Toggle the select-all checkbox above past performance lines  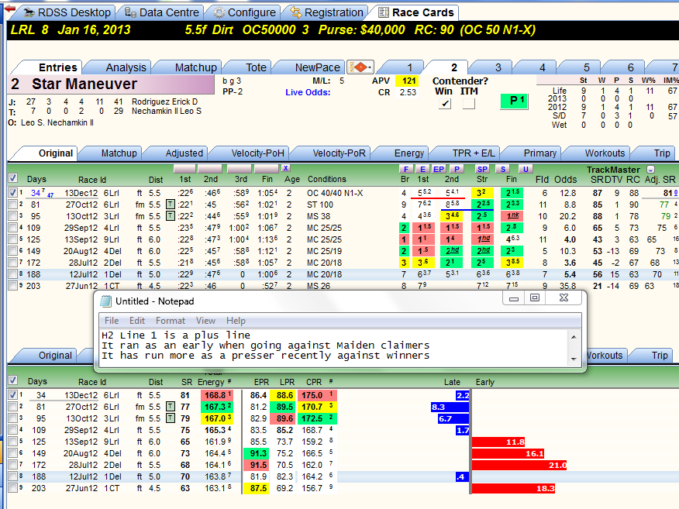click(x=13, y=178)
